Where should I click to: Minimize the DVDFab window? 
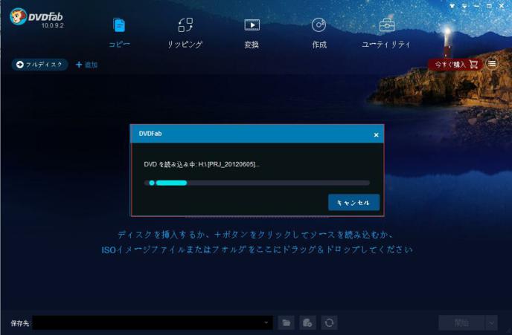click(477, 6)
